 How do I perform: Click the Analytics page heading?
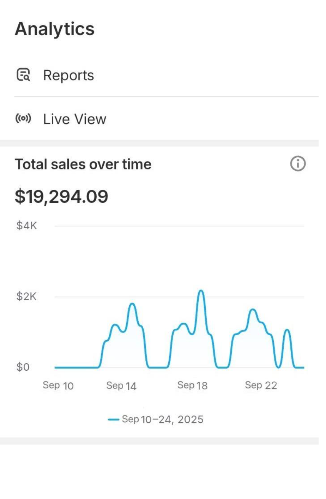pos(55,29)
